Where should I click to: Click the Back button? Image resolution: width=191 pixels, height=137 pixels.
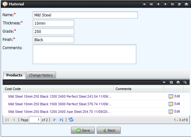click(x=109, y=130)
